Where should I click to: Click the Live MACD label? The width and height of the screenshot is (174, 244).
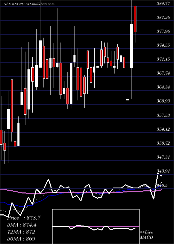click(147, 235)
